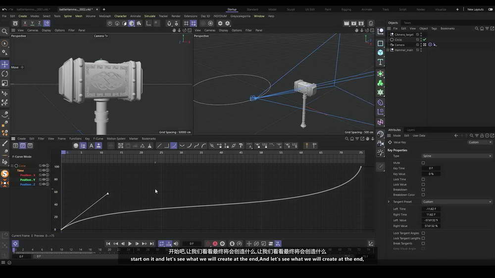Click the Right Time value field
Image resolution: width=495 pixels, height=278 pixels.
pos(431,215)
